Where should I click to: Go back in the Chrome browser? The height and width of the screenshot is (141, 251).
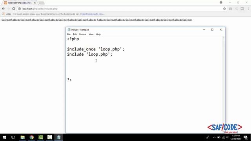(4, 9)
